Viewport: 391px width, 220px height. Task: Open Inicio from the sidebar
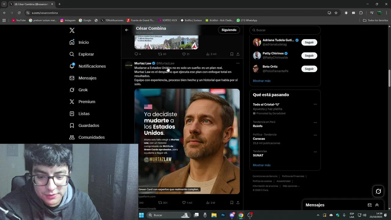pos(79,42)
